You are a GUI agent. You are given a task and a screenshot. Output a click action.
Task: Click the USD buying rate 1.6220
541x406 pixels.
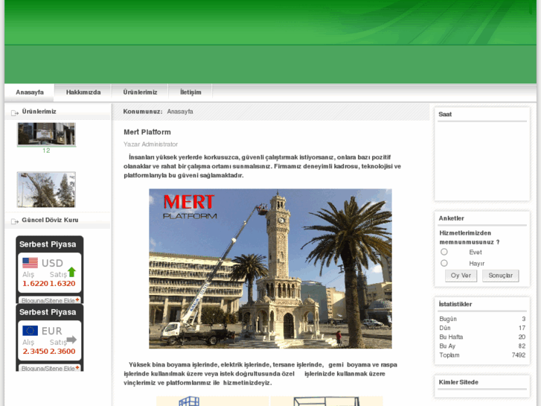pos(35,284)
